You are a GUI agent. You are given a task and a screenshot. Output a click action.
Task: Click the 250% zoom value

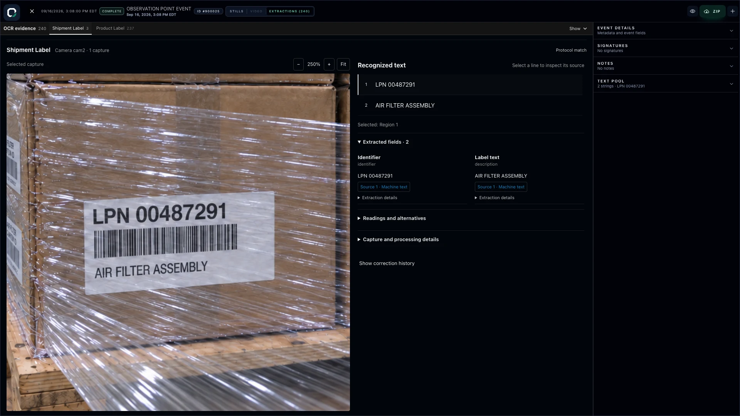314,64
